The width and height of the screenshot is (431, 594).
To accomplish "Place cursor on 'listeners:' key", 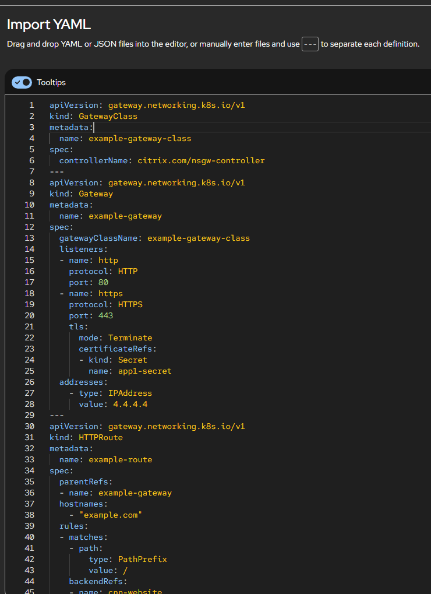I will pos(83,249).
